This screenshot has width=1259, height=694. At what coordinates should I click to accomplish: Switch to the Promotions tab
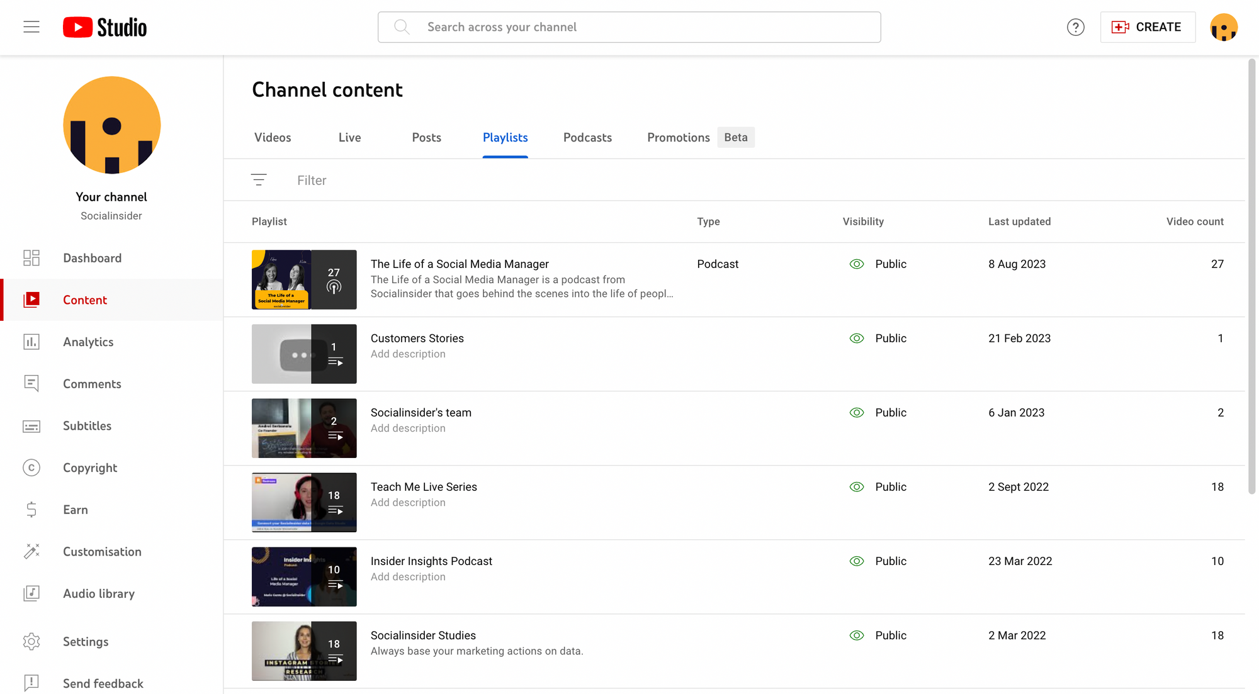point(678,137)
